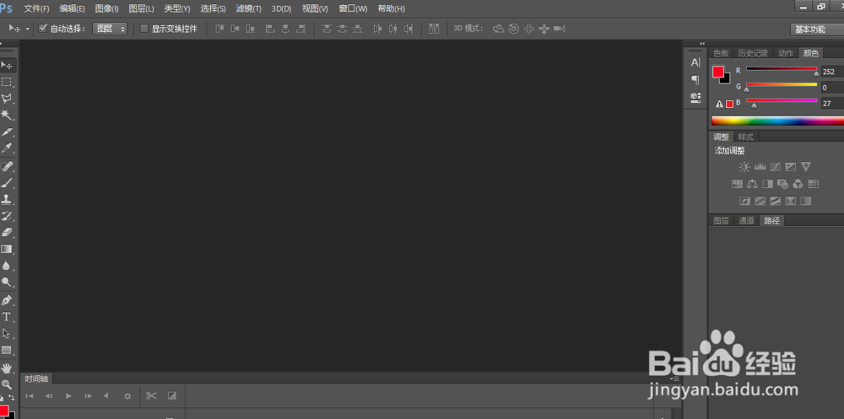
Task: Select the Clone Stamp tool
Action: coord(7,199)
